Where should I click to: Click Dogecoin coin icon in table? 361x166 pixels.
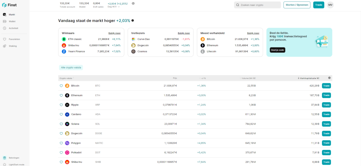click(67, 133)
